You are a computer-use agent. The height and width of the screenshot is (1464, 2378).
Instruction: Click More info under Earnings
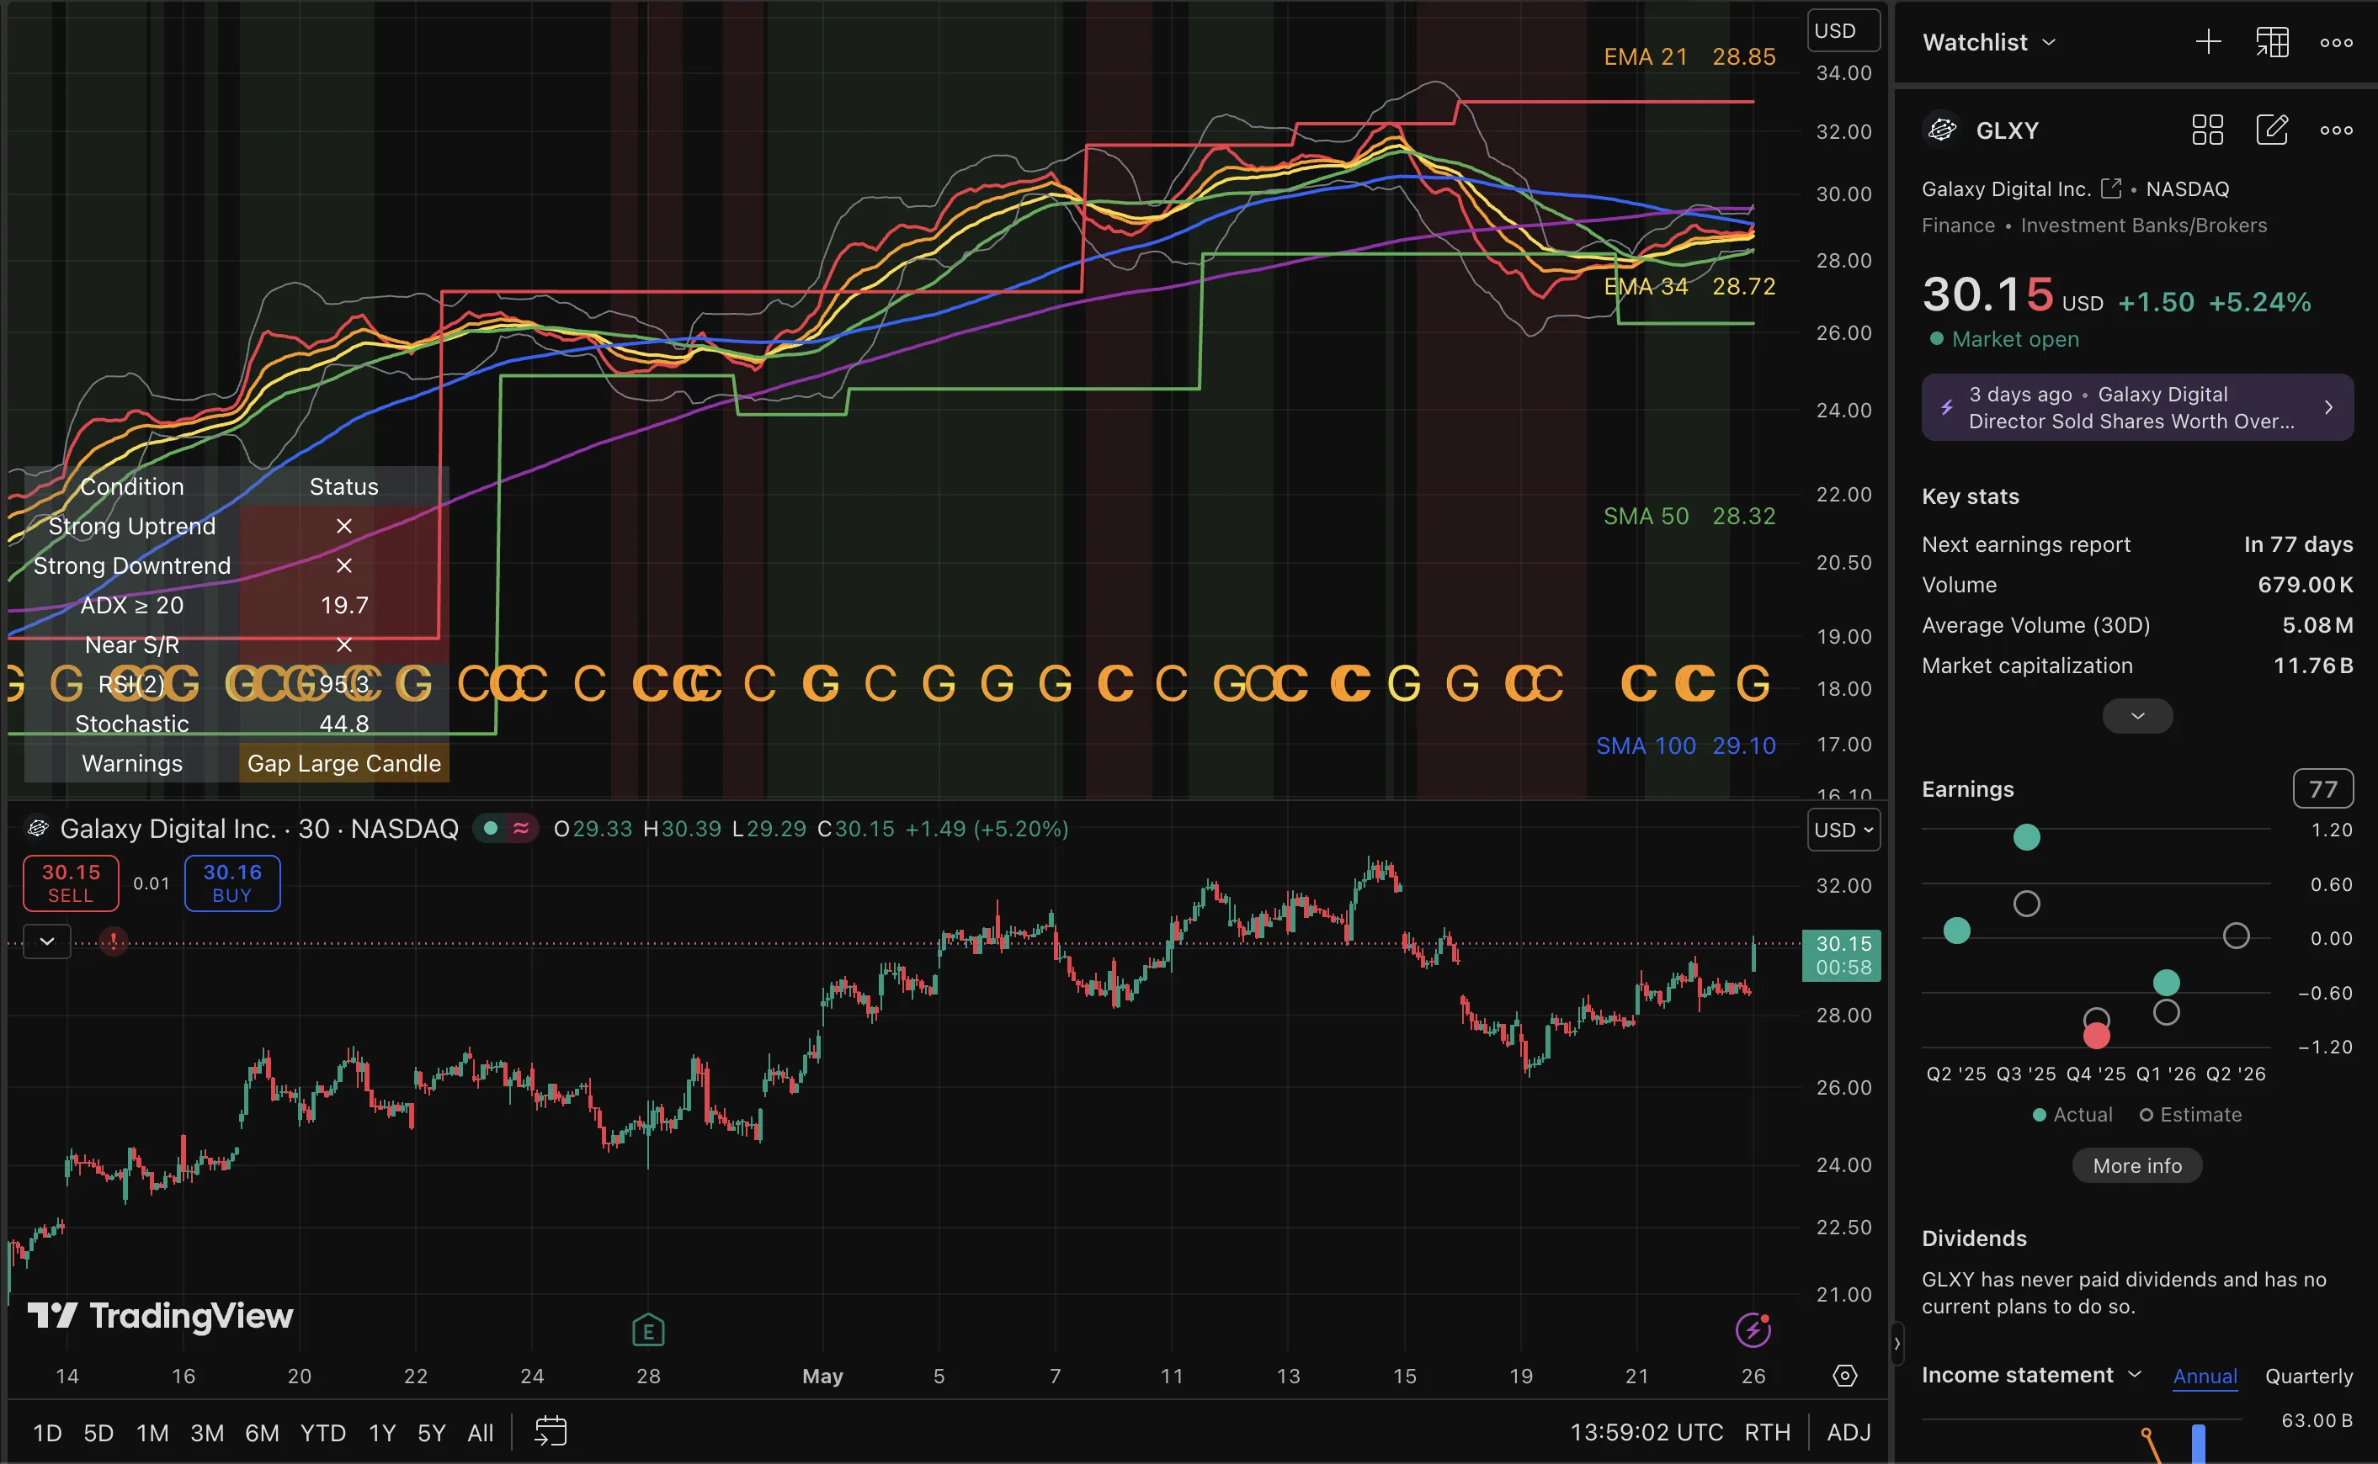[x=2136, y=1166]
